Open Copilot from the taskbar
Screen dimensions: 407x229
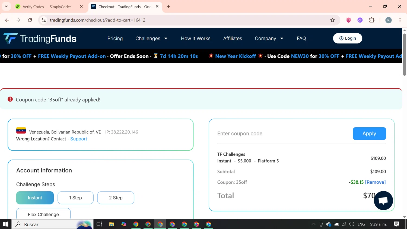point(124,224)
